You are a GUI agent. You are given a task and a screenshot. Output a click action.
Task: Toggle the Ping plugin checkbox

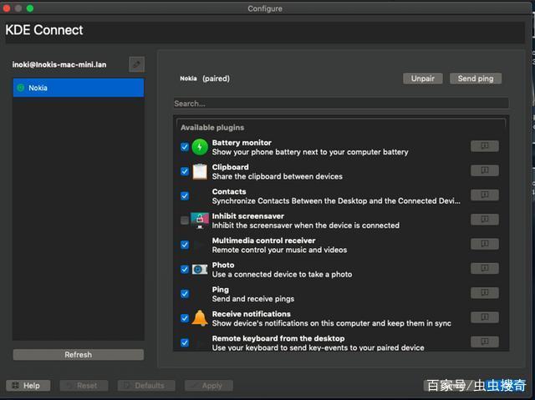point(185,294)
